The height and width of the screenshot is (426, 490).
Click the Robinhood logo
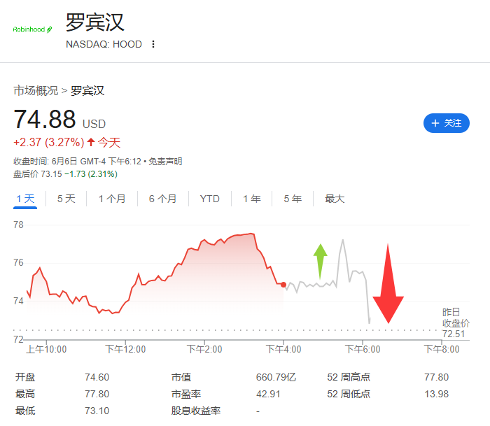pyautogui.click(x=32, y=29)
